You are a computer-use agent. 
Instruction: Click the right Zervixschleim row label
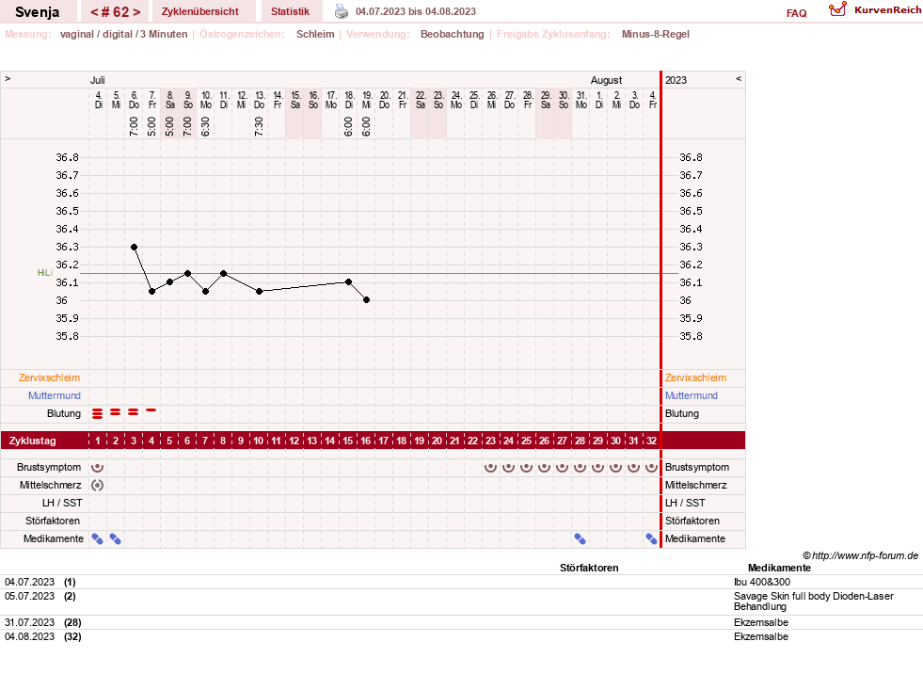coord(696,377)
